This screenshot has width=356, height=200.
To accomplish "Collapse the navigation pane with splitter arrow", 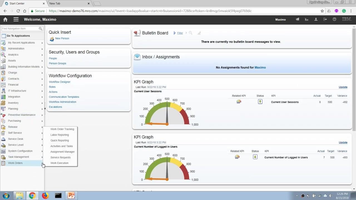I will [45, 109].
